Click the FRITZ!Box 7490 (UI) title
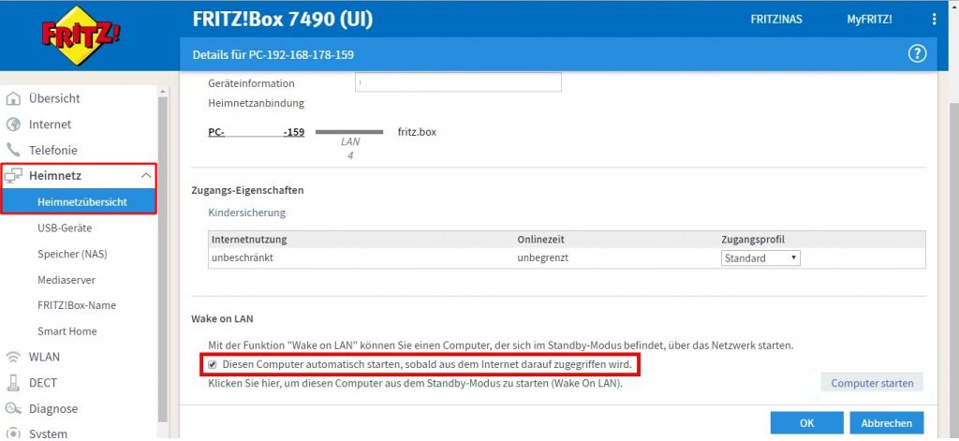Screen dimensions: 959x441 [283, 20]
